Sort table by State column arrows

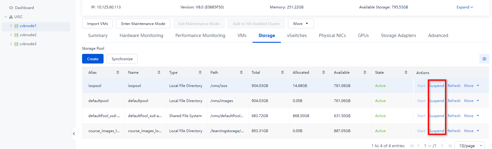406,72
